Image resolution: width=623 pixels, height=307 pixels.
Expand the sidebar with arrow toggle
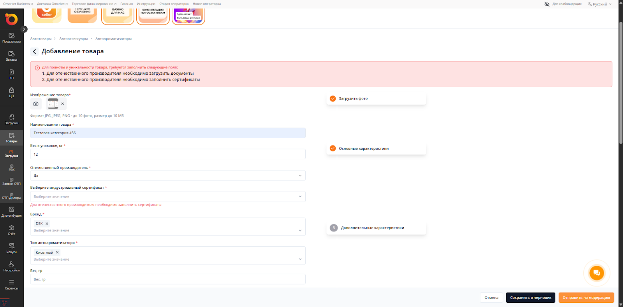[x=24, y=29]
